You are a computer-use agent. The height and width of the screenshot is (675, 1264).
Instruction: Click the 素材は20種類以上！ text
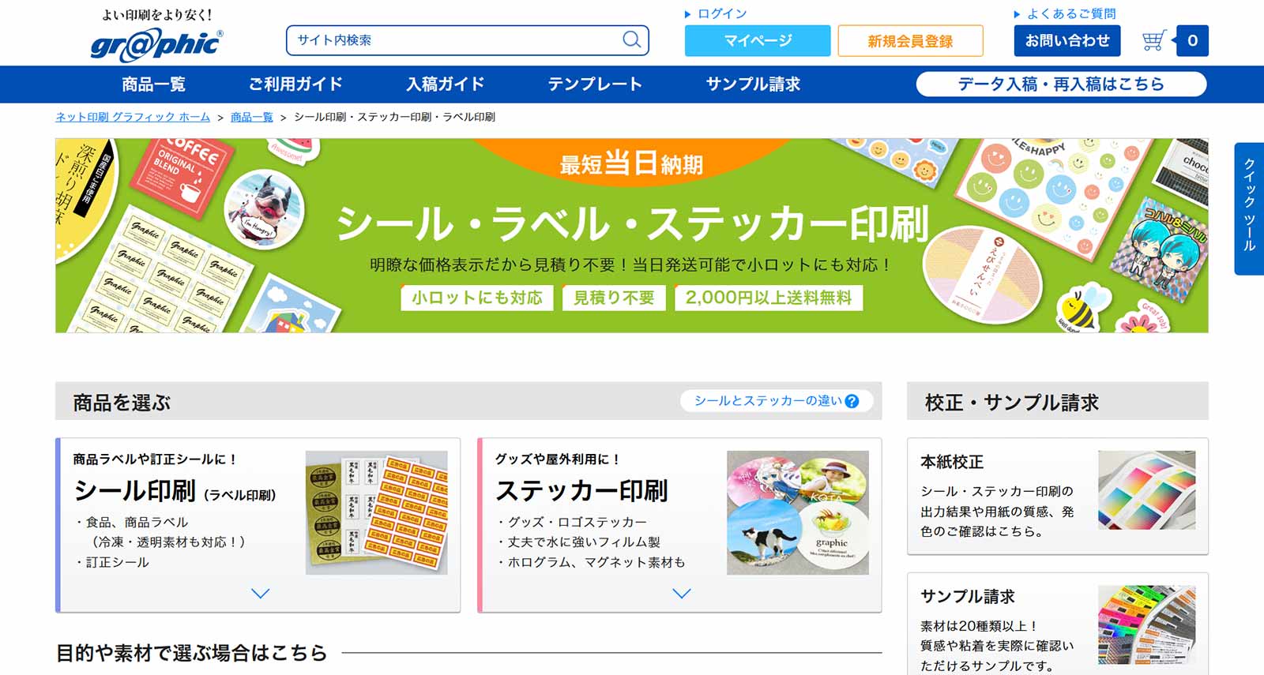point(980,626)
